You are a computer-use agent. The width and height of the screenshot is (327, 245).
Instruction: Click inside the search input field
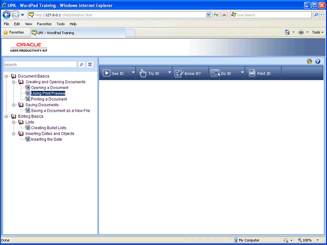pyautogui.click(x=40, y=65)
